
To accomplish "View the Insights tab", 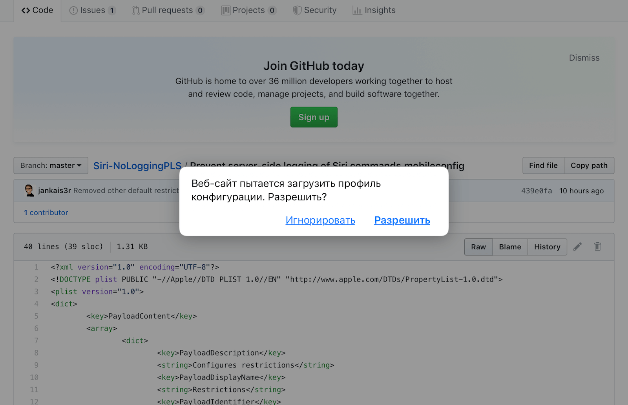I will pos(374,10).
